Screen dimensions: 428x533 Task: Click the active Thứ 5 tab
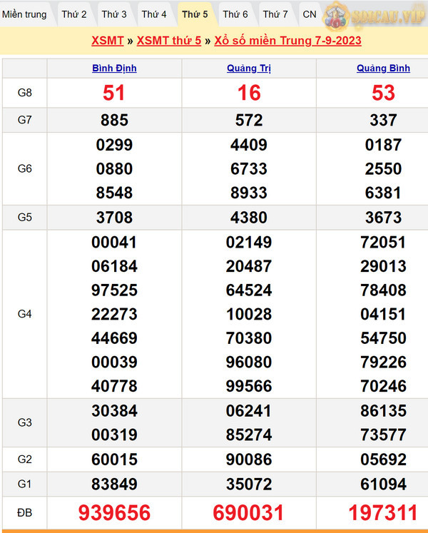195,14
